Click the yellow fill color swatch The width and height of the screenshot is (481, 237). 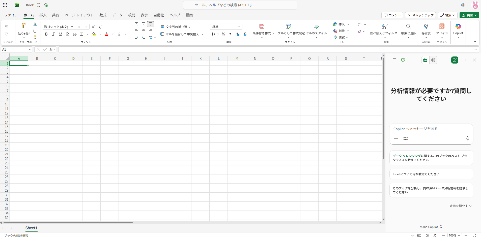[x=94, y=34]
